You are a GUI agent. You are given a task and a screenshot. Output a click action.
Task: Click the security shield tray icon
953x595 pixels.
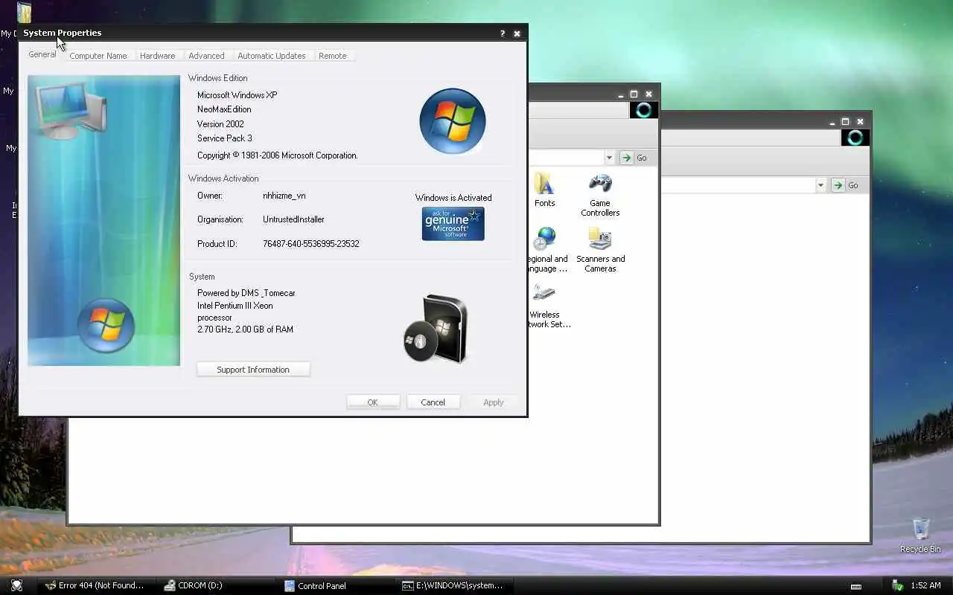898,585
